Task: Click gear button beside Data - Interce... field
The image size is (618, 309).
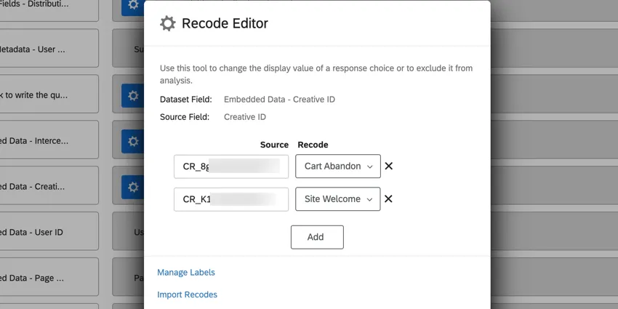Action: [132, 141]
